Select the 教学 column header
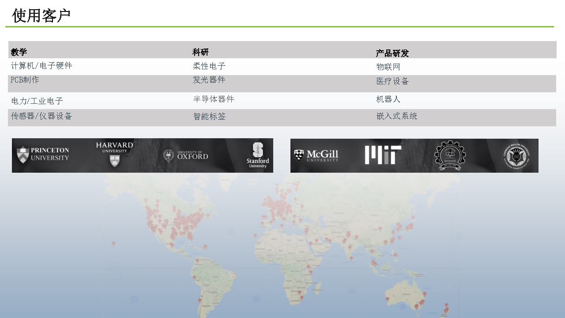This screenshot has width=565, height=318. pyautogui.click(x=19, y=52)
